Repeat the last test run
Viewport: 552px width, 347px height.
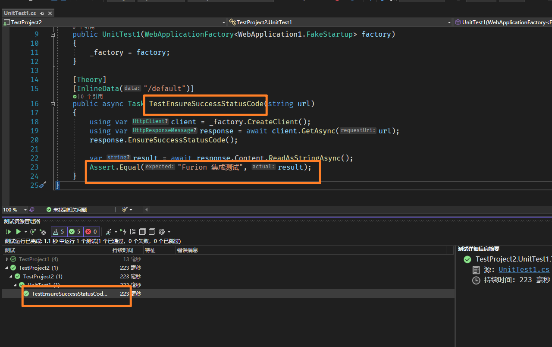33,232
